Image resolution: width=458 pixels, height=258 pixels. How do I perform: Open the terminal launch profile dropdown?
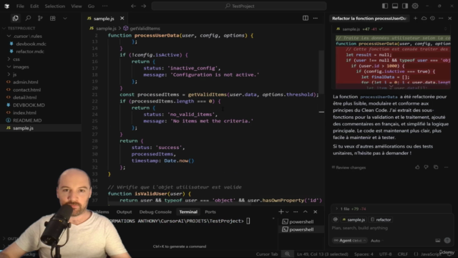coord(287,212)
